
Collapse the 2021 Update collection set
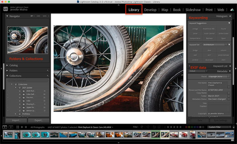(16, 88)
